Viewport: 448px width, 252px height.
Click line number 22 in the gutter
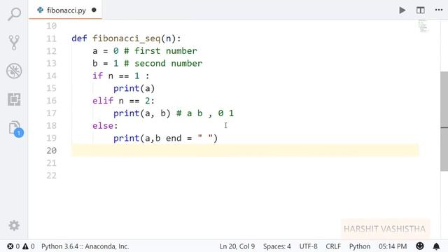point(51,176)
